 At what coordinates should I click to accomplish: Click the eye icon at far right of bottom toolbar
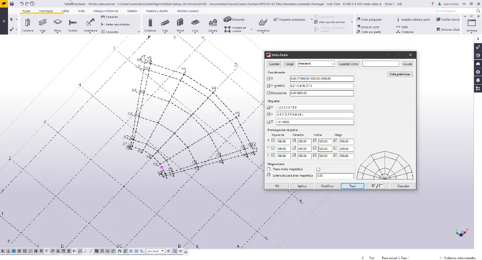(x=185, y=252)
